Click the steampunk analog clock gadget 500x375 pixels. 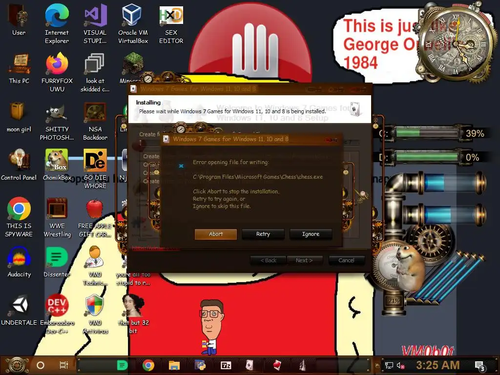click(x=457, y=43)
